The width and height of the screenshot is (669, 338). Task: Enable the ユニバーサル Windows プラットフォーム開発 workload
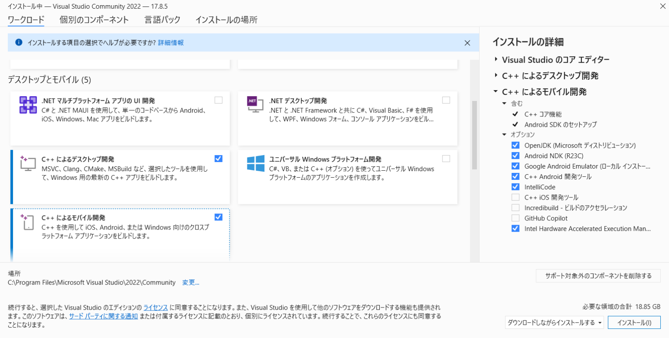(446, 159)
